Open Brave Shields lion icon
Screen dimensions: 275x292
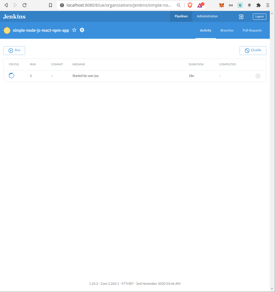(x=190, y=5)
